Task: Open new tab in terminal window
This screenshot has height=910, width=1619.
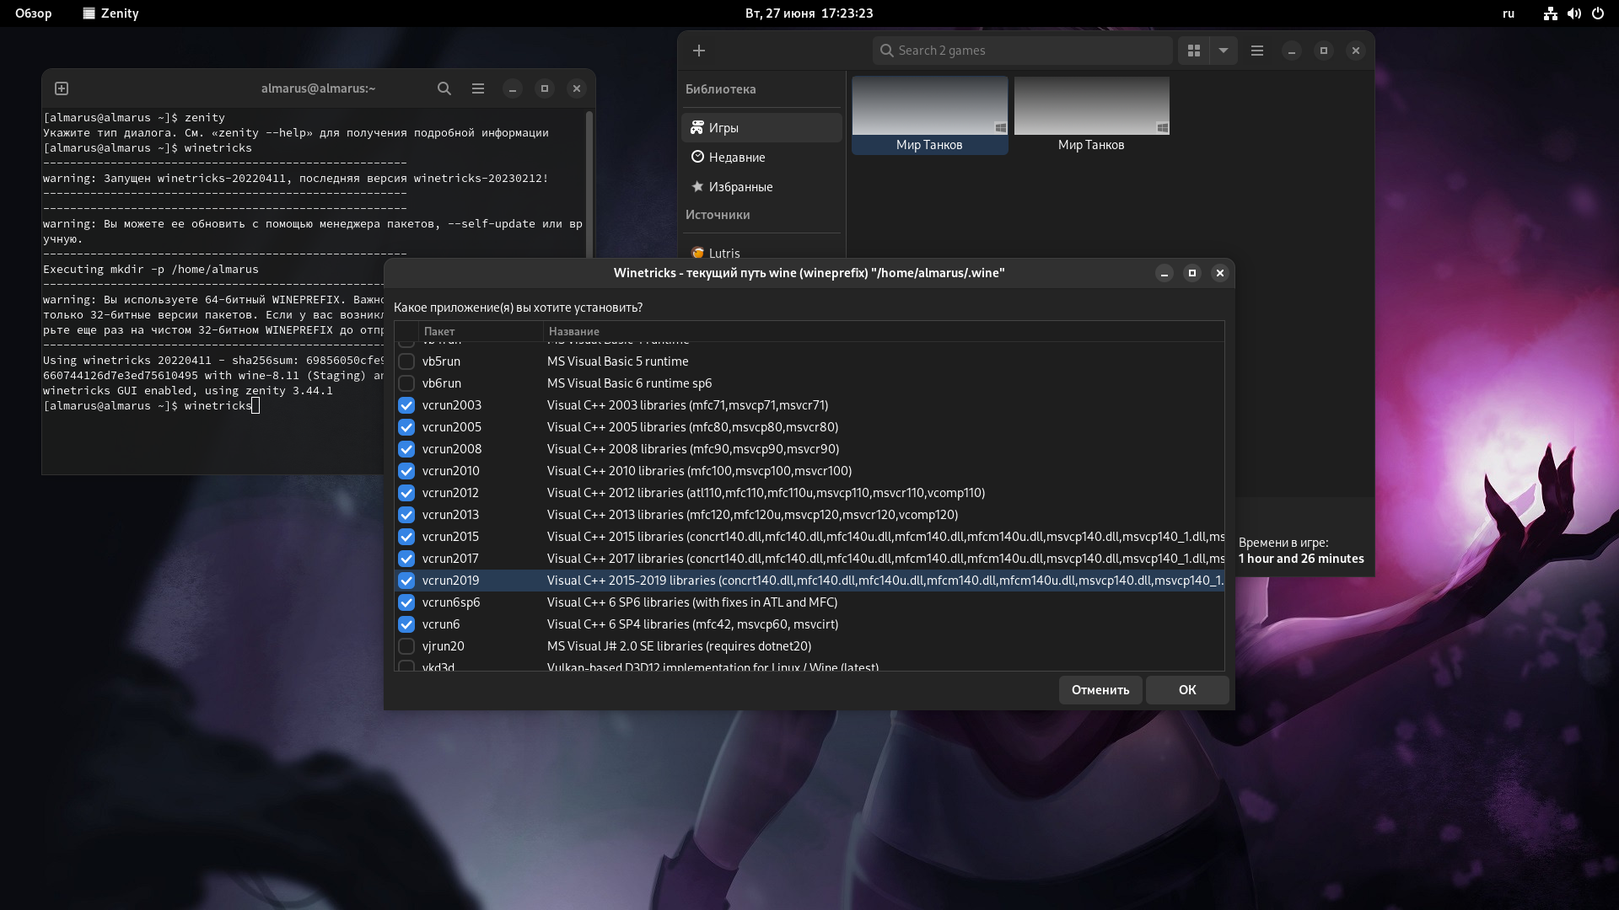Action: (x=62, y=88)
